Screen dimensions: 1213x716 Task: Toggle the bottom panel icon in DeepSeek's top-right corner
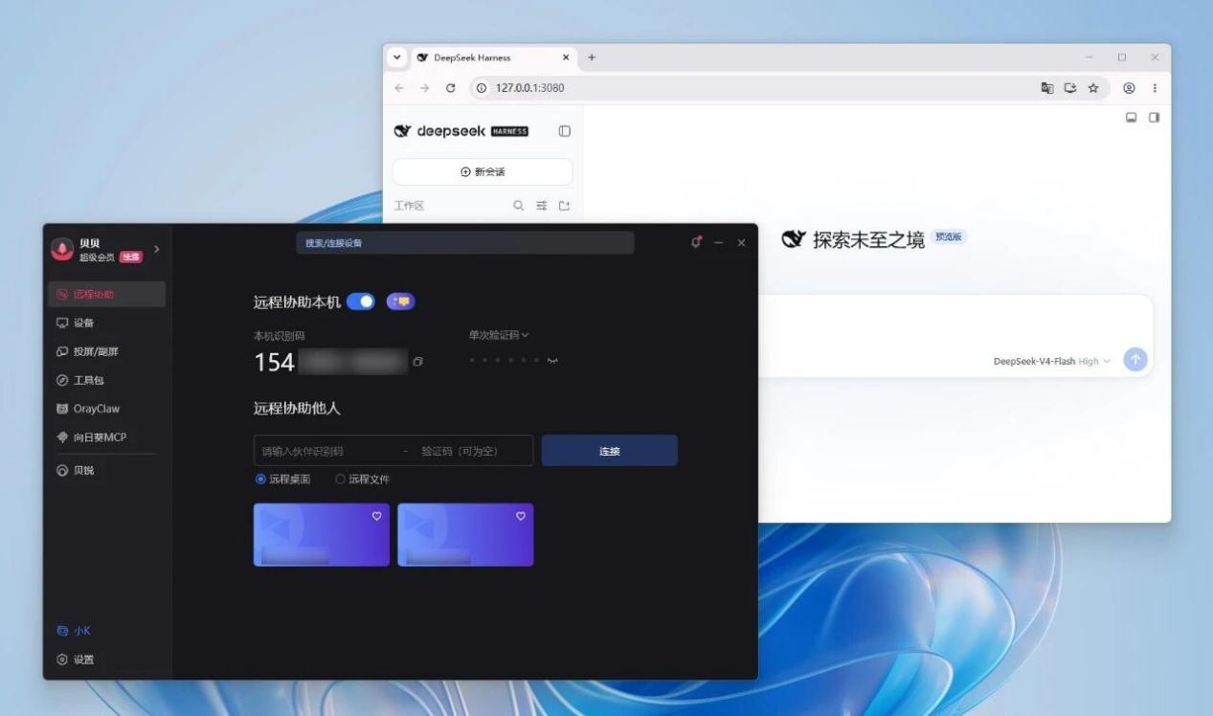(x=1132, y=118)
